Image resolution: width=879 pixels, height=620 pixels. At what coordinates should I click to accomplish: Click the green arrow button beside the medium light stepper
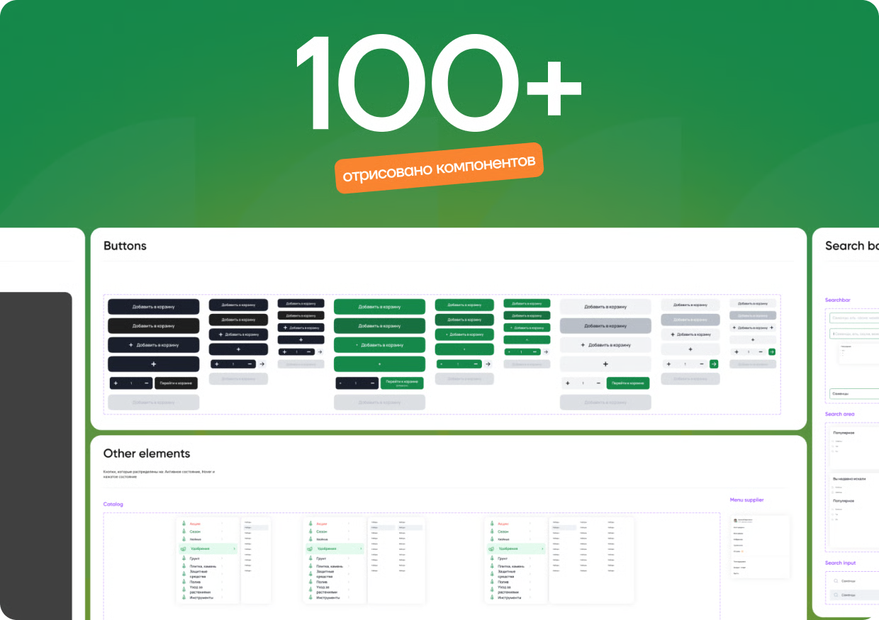click(714, 364)
